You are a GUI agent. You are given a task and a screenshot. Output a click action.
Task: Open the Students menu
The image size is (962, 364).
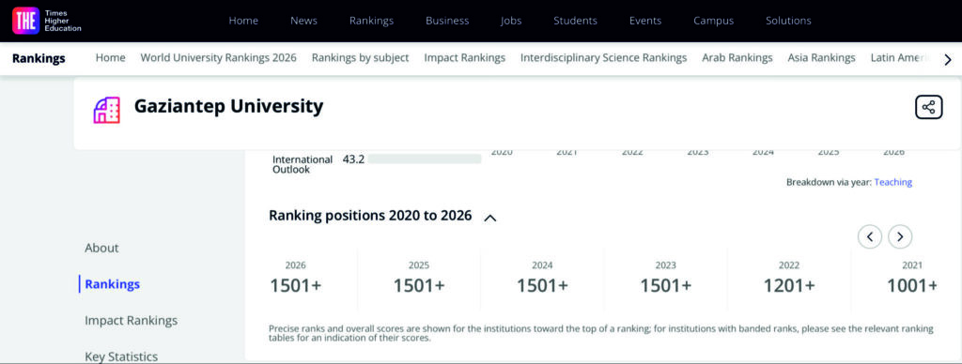575,21
